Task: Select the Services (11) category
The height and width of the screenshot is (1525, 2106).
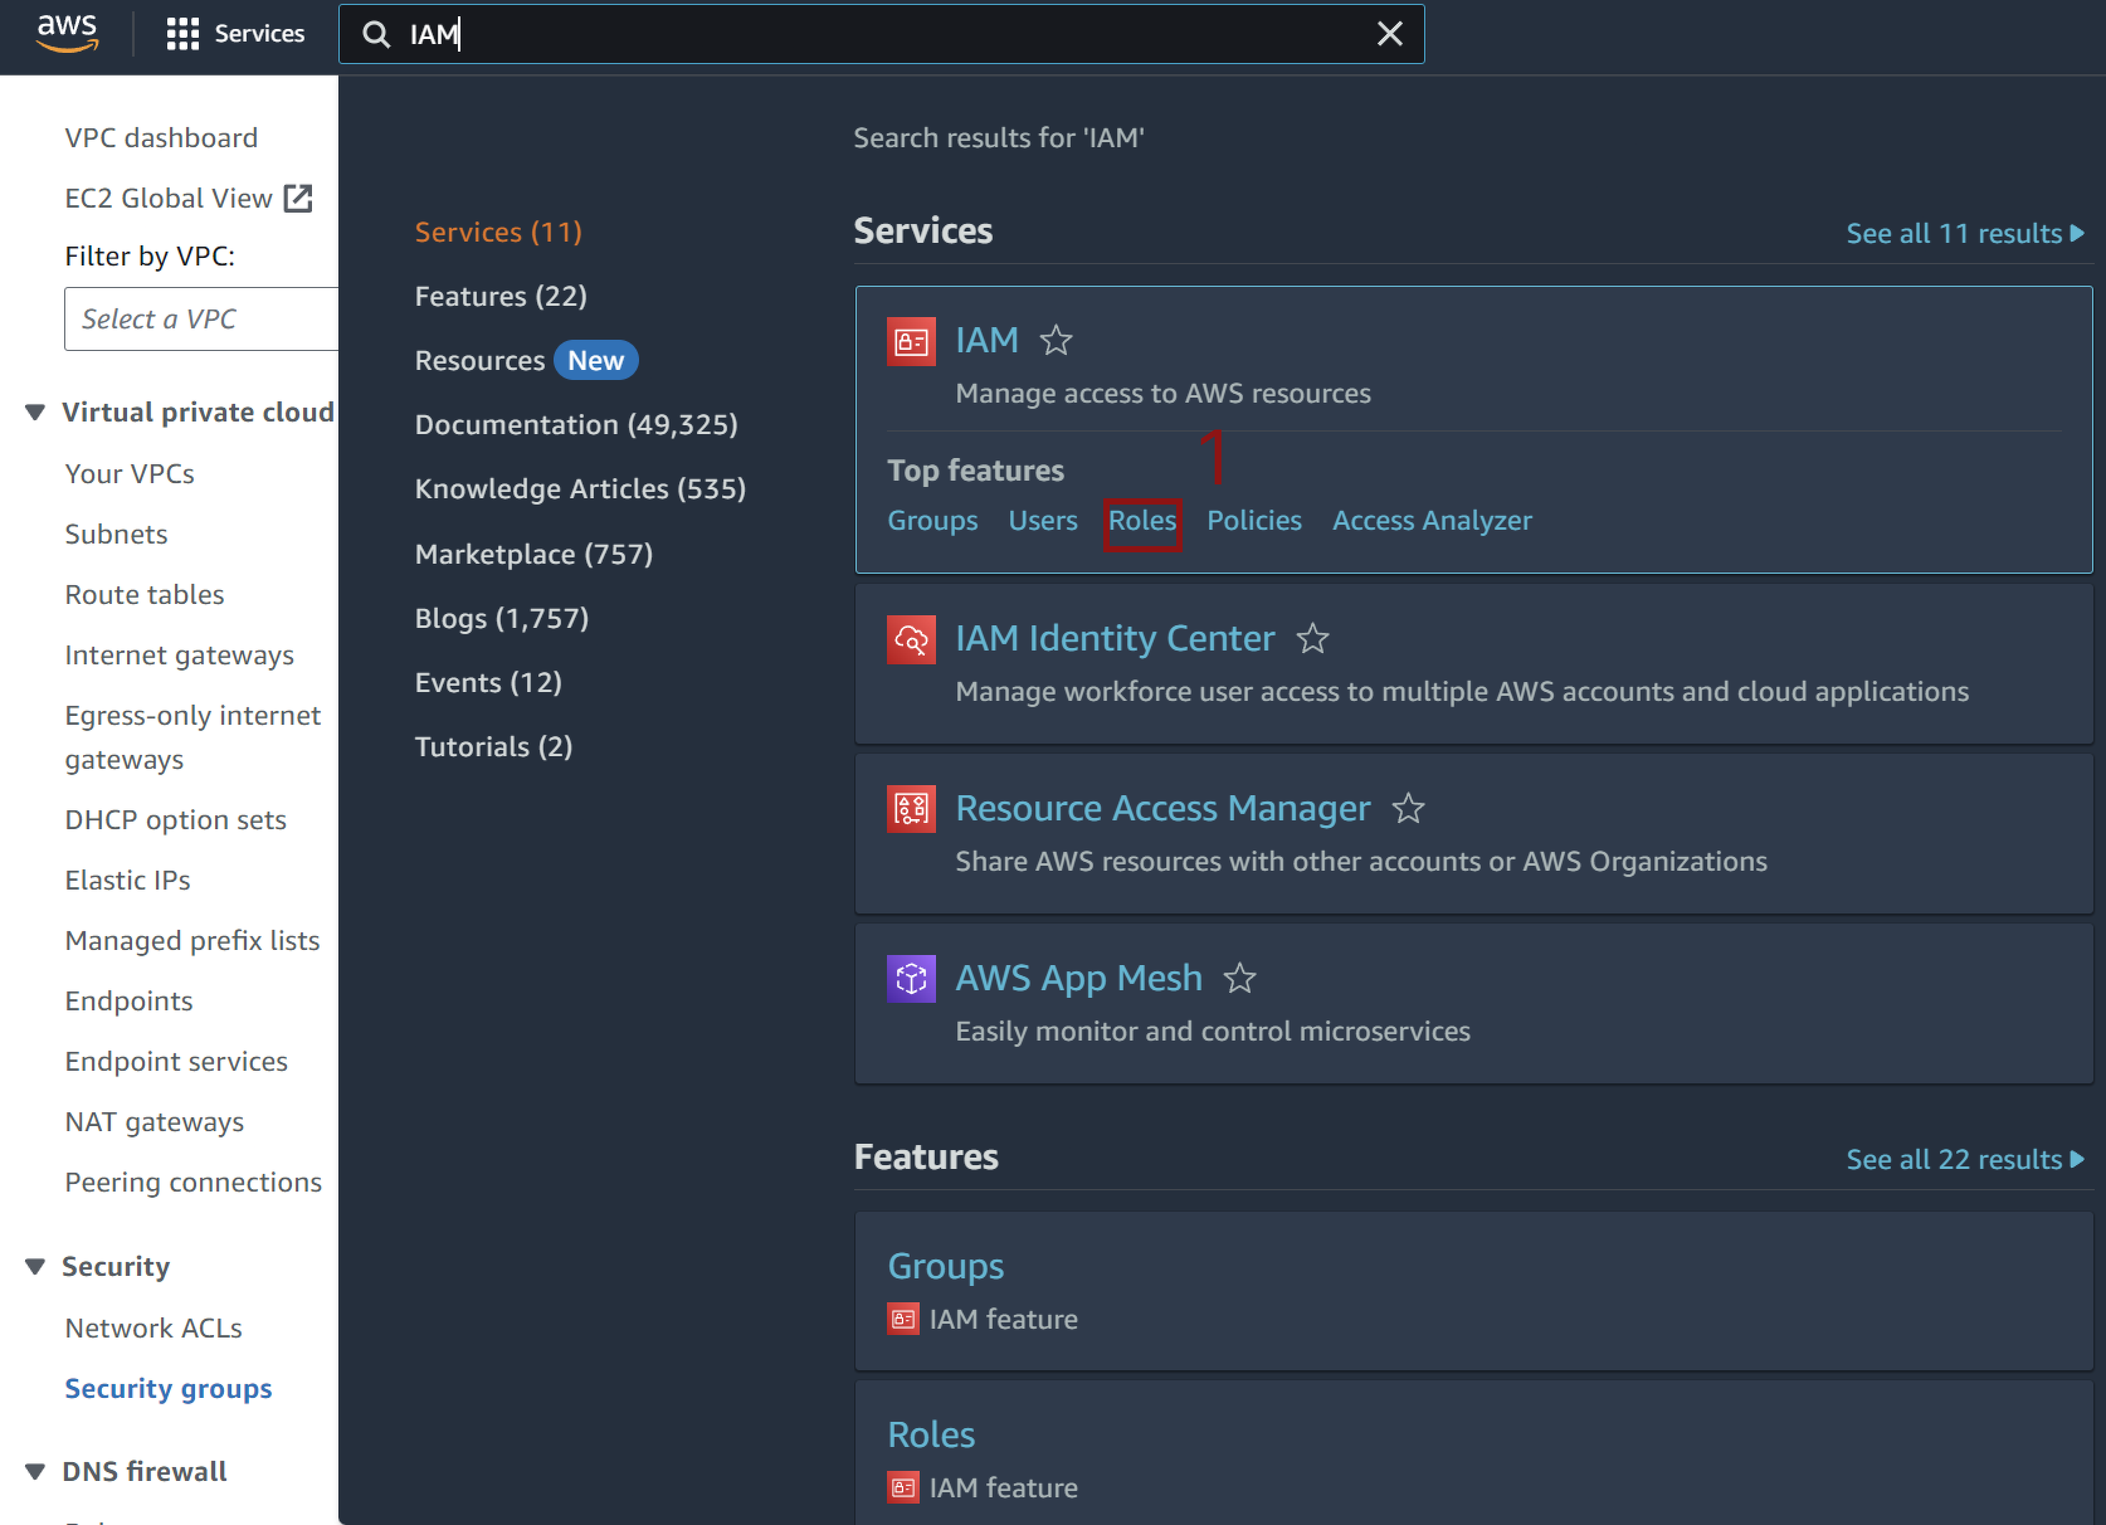Action: (499, 232)
